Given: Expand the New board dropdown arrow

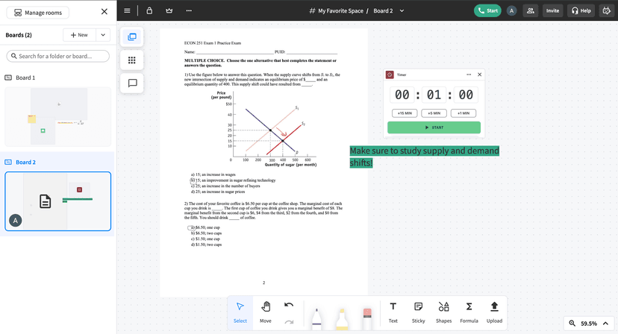Looking at the screenshot, I should 103,35.
